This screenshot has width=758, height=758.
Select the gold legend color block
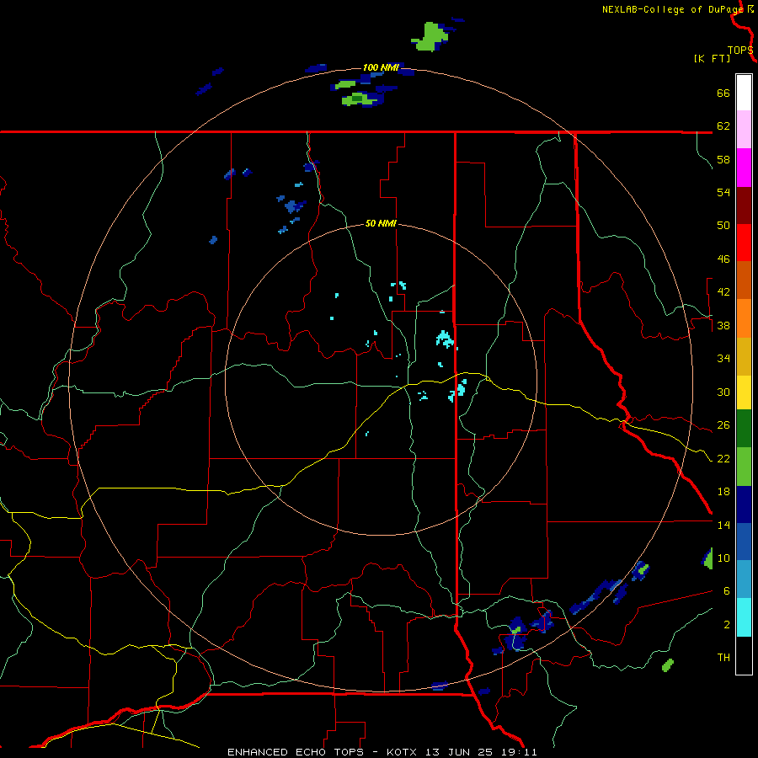[744, 356]
